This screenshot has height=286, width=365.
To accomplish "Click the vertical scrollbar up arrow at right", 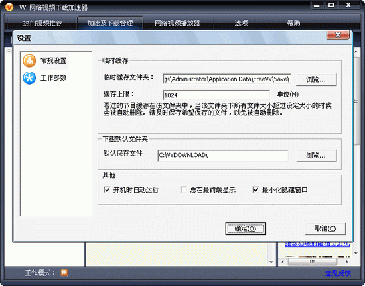I will 356,51.
